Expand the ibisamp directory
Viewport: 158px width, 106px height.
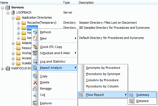pyautogui.click(x=18, y=28)
